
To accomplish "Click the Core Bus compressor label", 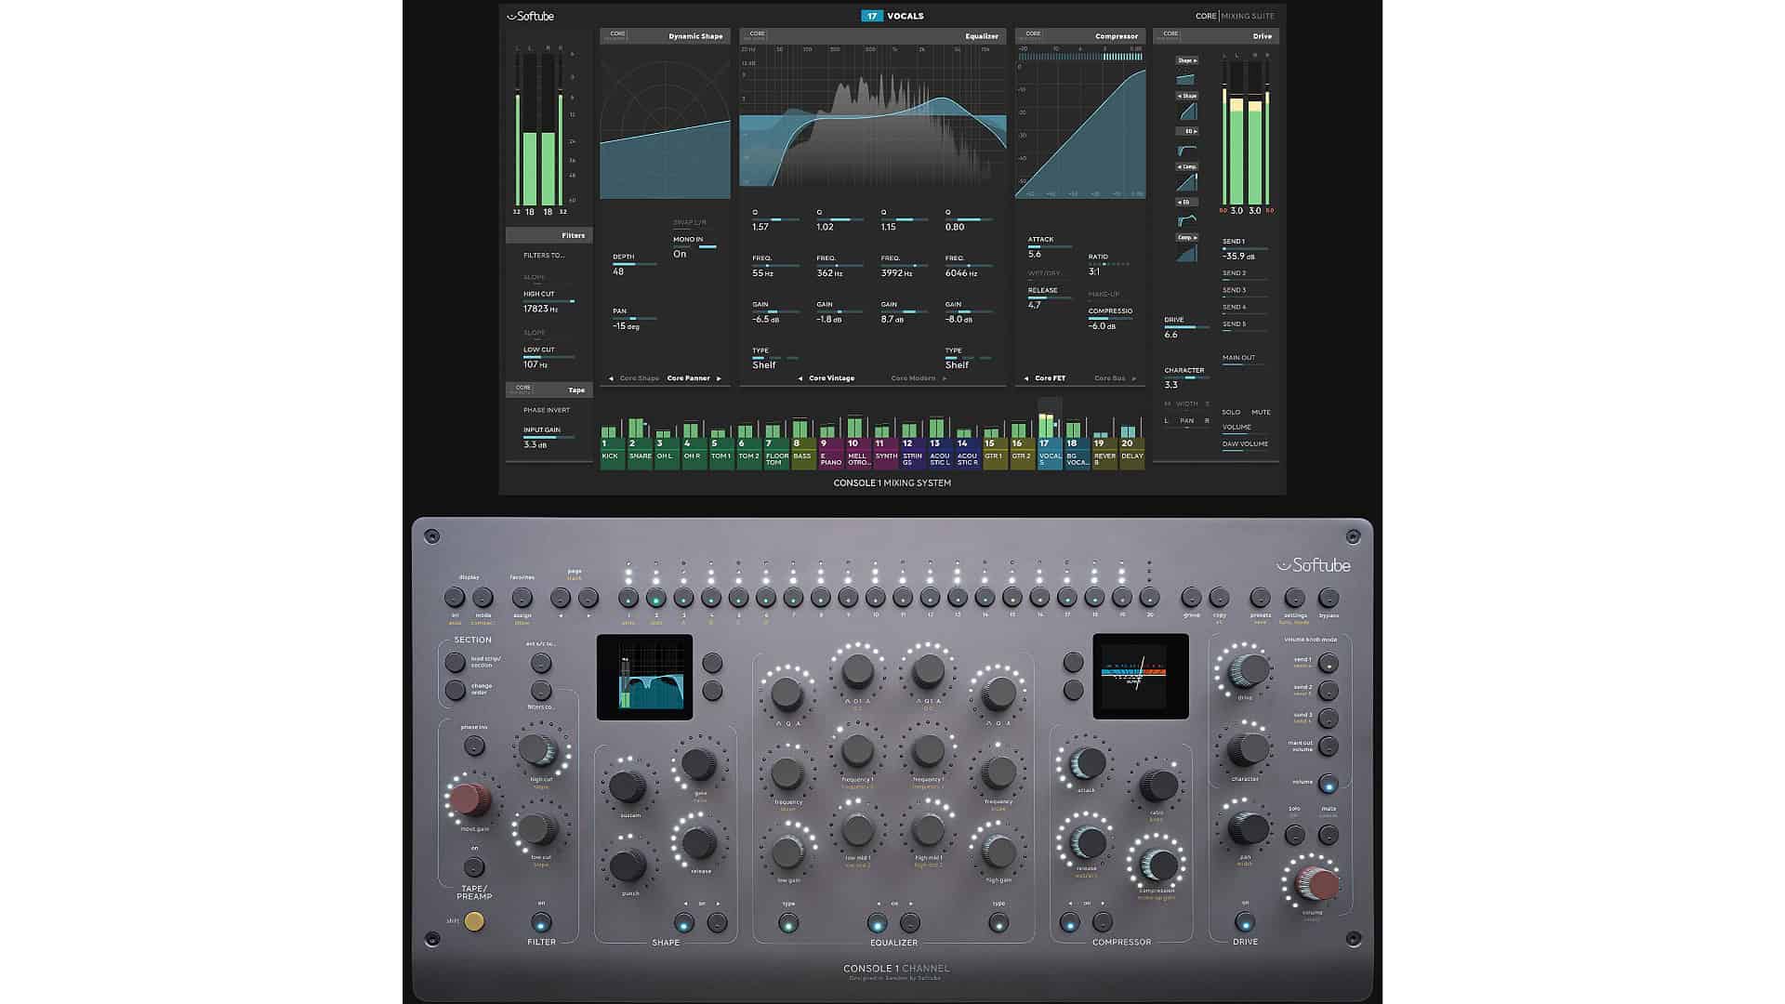I will tap(1110, 378).
